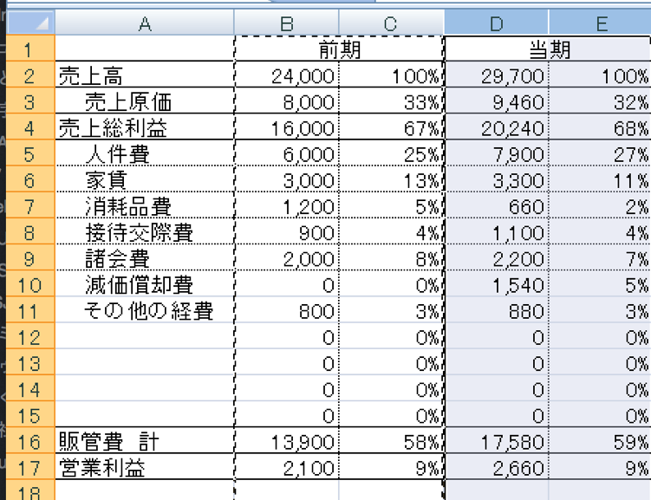This screenshot has height=500, width=651.
Task: Click the cell containing 減価償却費
Action: tap(144, 285)
